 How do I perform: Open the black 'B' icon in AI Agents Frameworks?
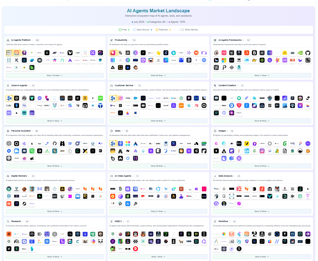pyautogui.click(x=254, y=53)
